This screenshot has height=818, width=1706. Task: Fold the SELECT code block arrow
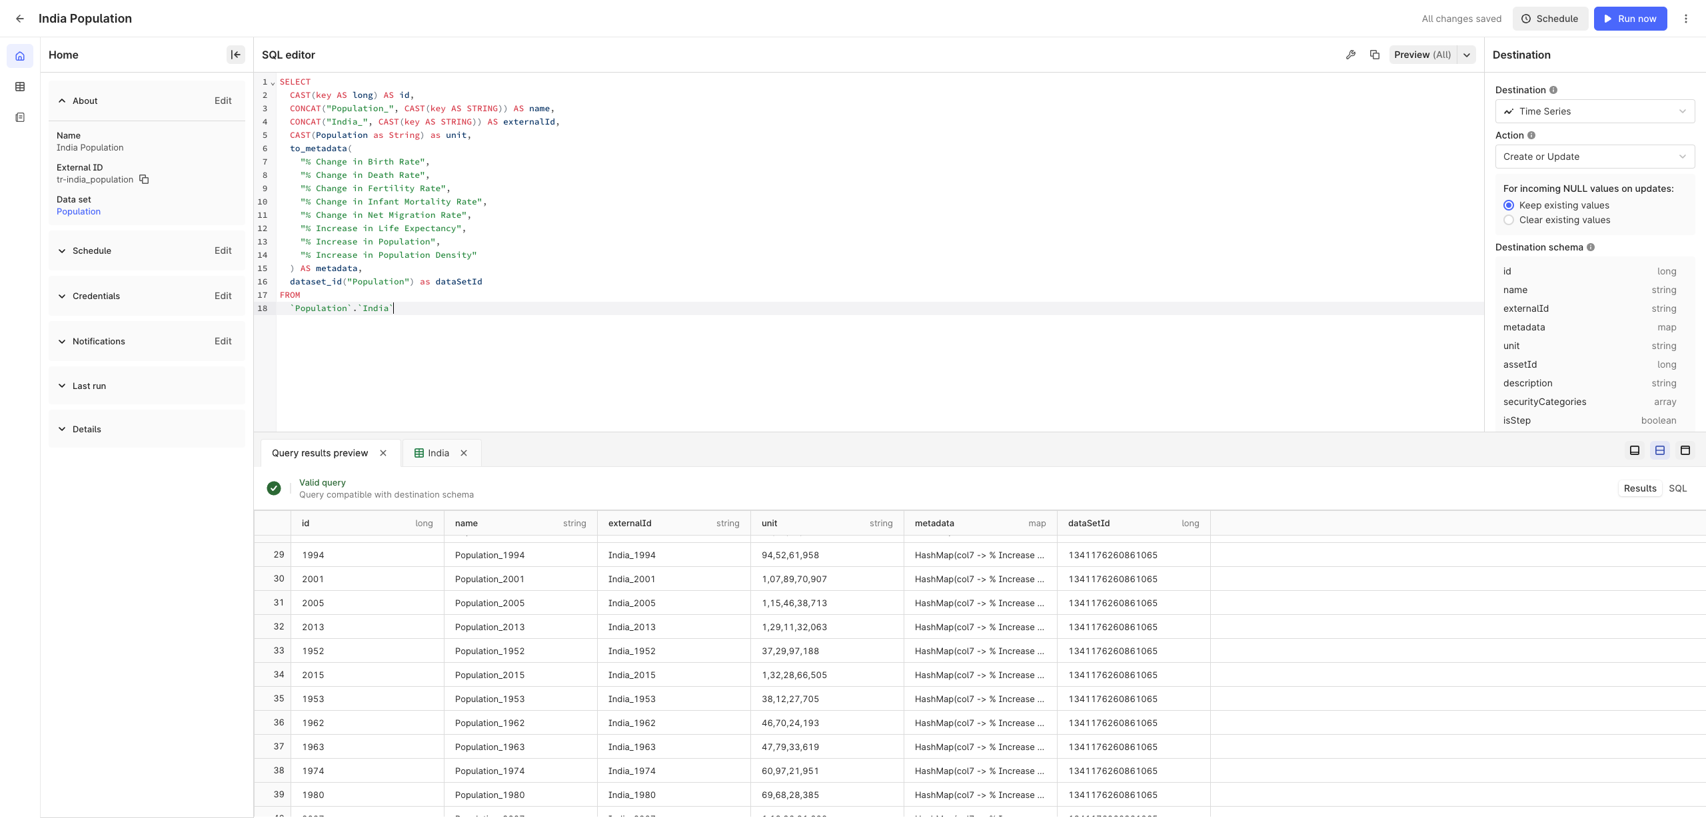click(273, 83)
